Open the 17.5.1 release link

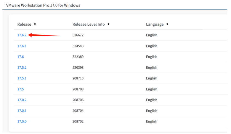tap(22, 78)
